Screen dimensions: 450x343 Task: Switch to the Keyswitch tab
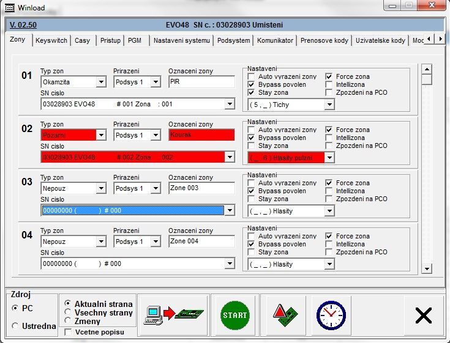[50, 40]
